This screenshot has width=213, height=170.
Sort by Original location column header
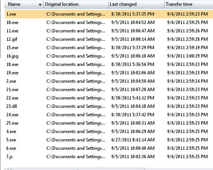(x=76, y=5)
